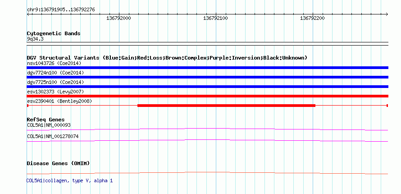401x194 pixels.
Task: Click the magenta line of COL5A1|NM_000093
Action: pos(207,129)
